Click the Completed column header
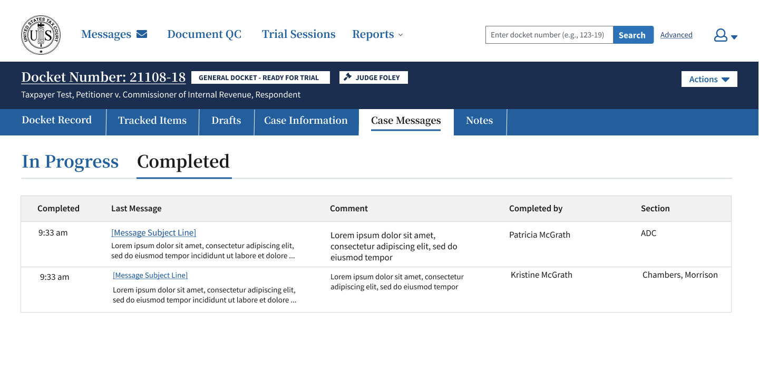 pyautogui.click(x=59, y=208)
